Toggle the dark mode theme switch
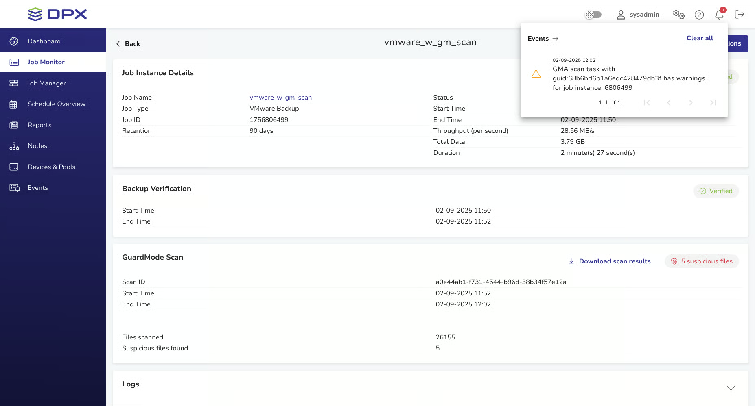This screenshot has width=755, height=406. click(x=593, y=15)
